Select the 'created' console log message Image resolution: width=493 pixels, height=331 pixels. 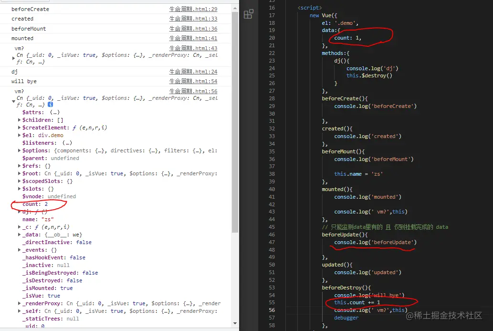22,19
